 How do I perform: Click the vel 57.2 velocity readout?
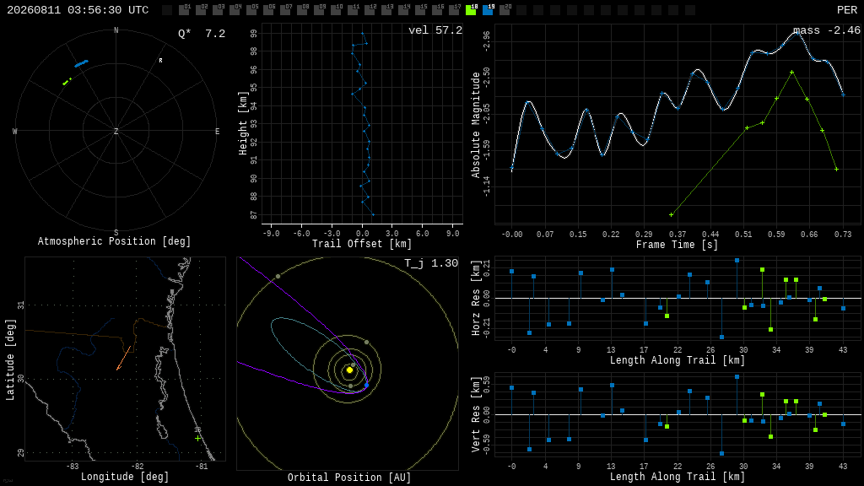(x=435, y=30)
